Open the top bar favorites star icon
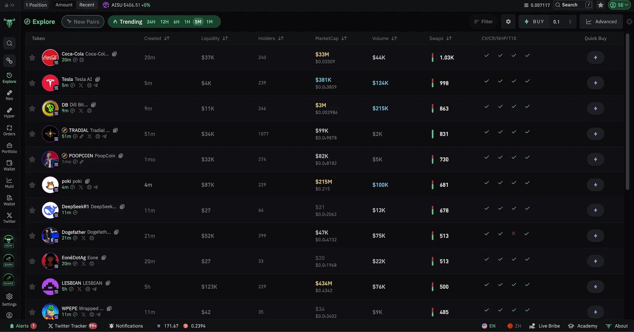Screen dimensions: 634x332 click(x=600, y=5)
